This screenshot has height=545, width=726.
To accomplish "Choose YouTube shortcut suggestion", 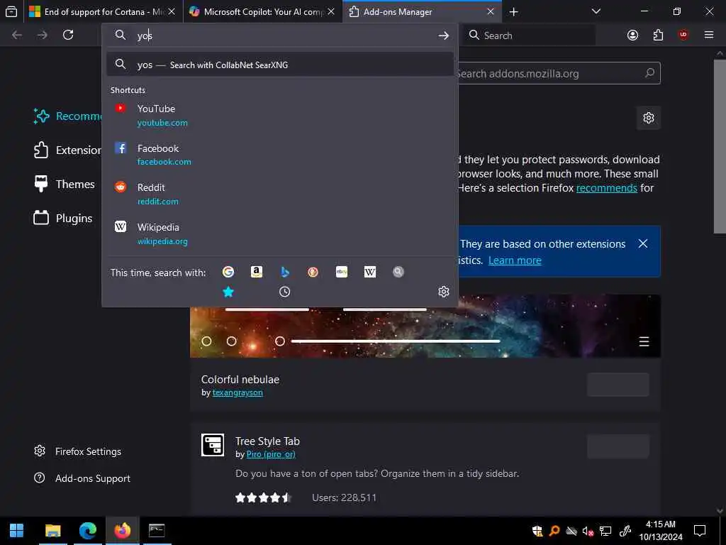I will pos(279,115).
